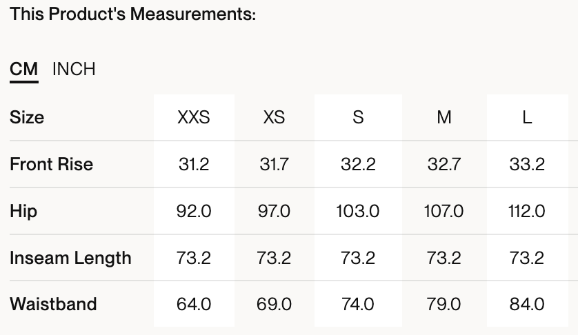Click Waistband value 69.0 for size XS
578x335 pixels.
coord(274,304)
